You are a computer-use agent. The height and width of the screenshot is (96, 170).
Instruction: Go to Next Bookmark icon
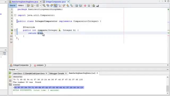68,6
